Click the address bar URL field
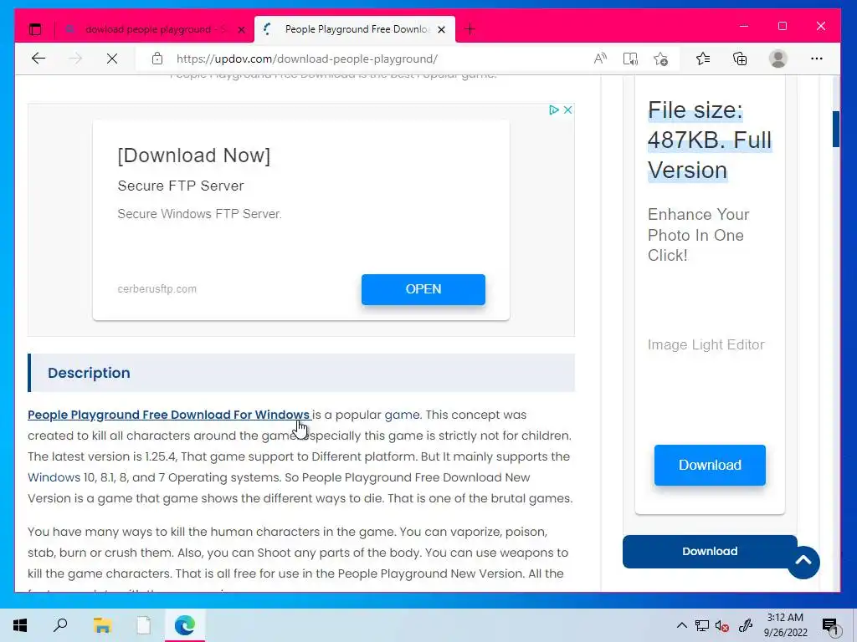Screen dimensions: 857x642 (x=361, y=59)
